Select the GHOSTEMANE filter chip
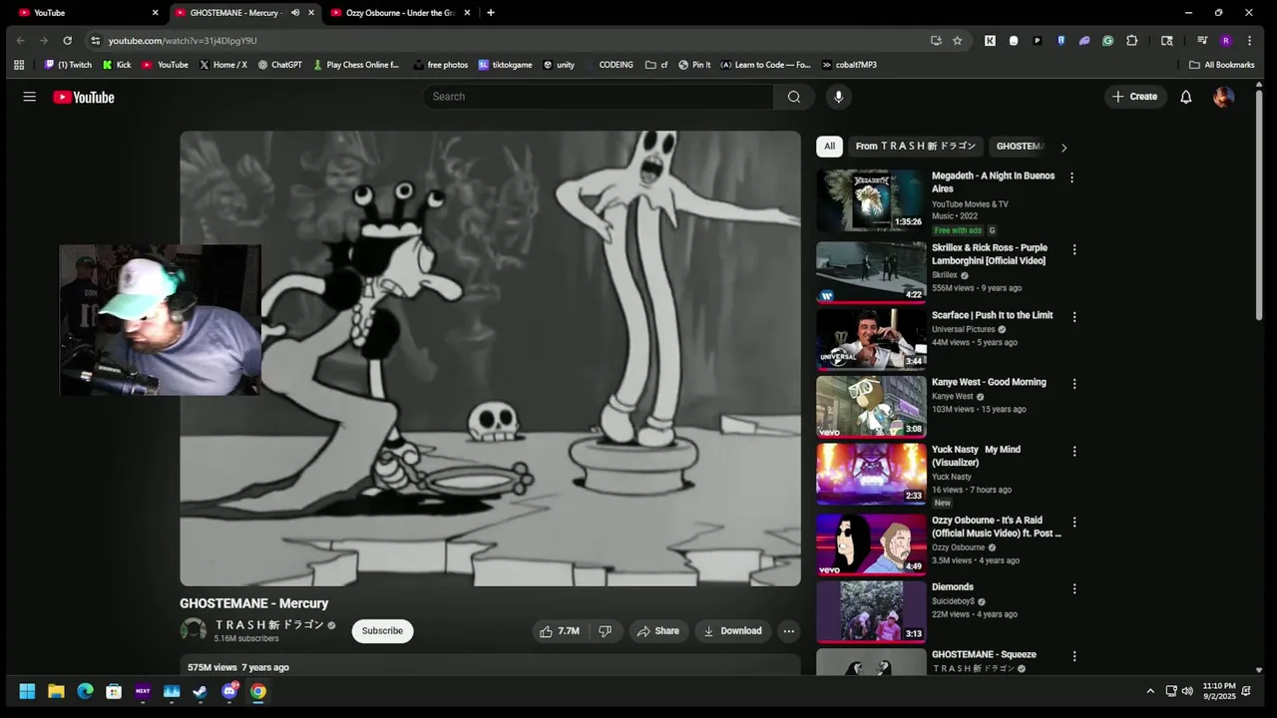The width and height of the screenshot is (1277, 718). 1020,147
